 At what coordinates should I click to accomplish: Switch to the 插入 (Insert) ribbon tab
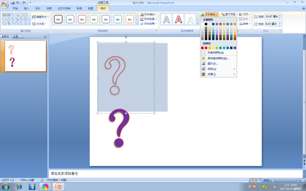[27, 8]
